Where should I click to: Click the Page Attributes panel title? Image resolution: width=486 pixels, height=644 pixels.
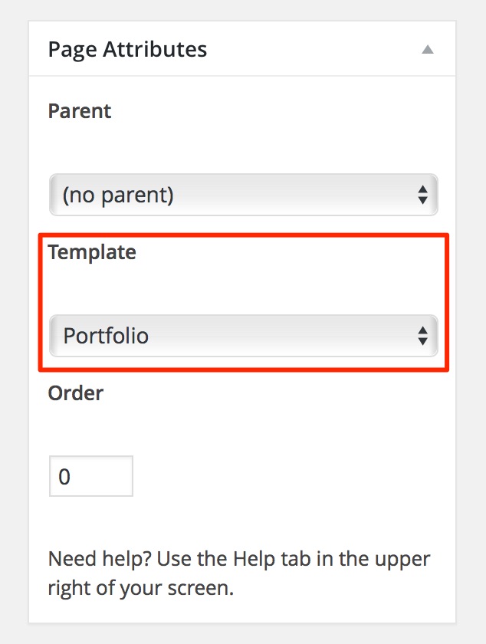[x=127, y=50]
